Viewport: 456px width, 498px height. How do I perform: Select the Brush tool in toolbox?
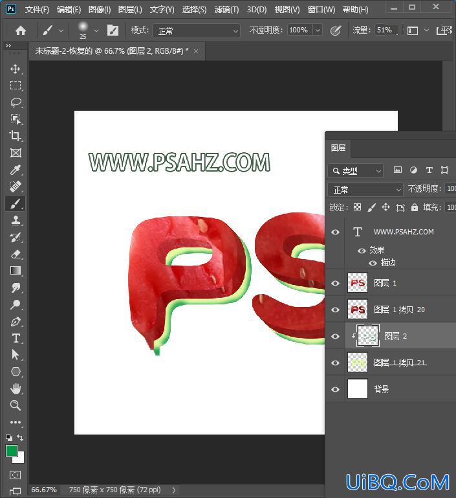point(16,203)
